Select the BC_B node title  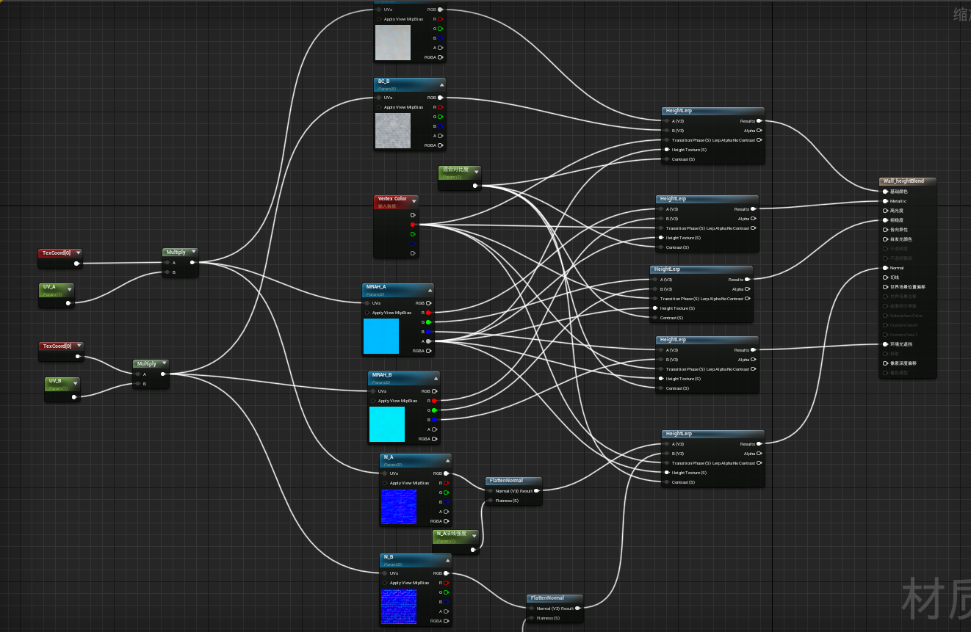click(383, 81)
